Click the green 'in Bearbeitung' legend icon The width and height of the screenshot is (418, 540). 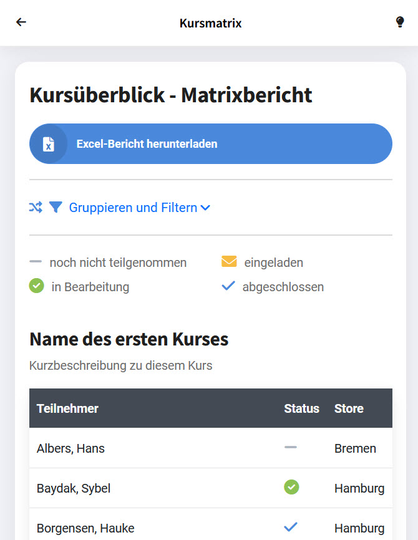click(37, 287)
